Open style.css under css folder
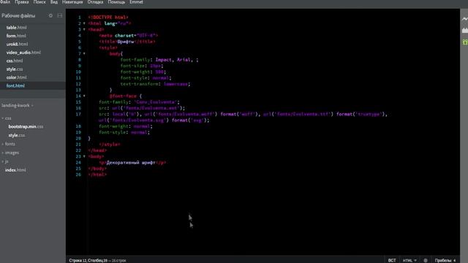 click(17, 135)
